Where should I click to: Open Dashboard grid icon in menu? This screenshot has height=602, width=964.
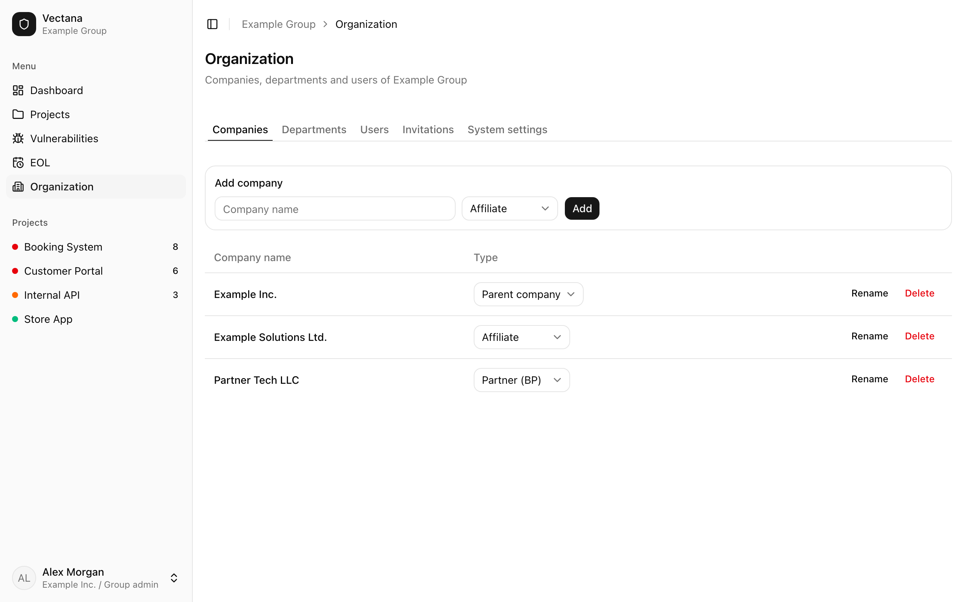(x=18, y=90)
